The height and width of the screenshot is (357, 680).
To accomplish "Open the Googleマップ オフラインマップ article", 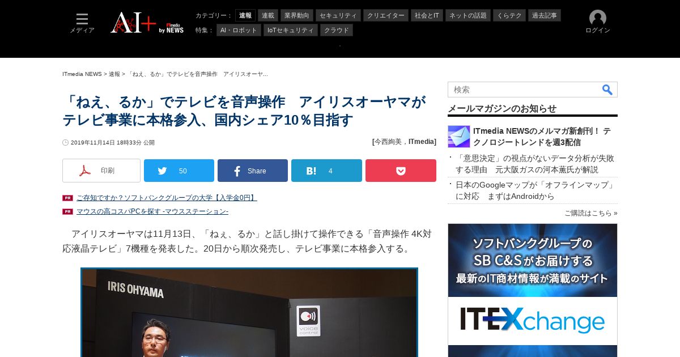I will (x=535, y=190).
